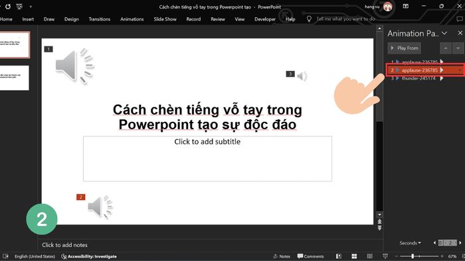Image resolution: width=465 pixels, height=261 pixels.
Task: Select the second slide thumbnail
Action: coord(15,78)
